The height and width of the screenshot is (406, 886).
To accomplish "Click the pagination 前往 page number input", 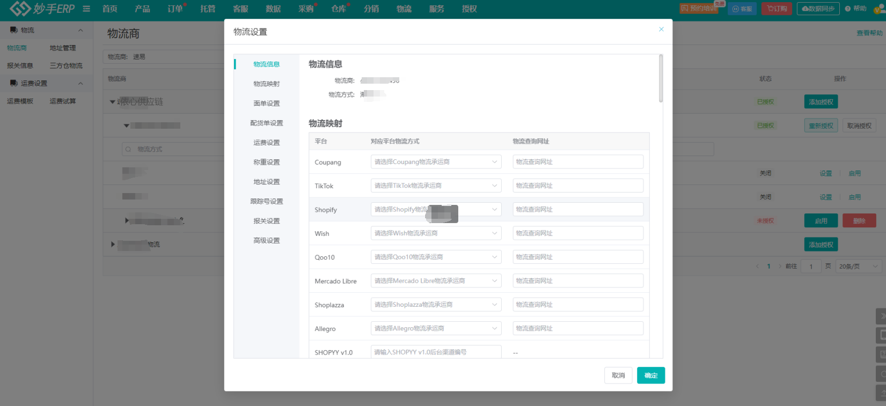I will (x=811, y=266).
